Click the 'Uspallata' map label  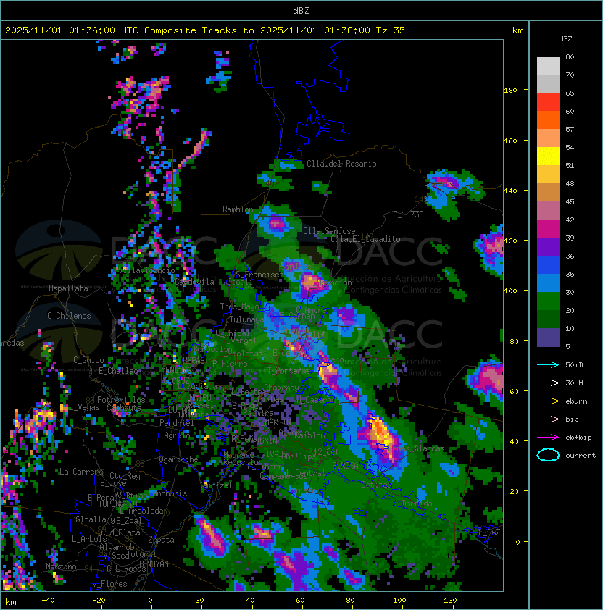pos(68,288)
